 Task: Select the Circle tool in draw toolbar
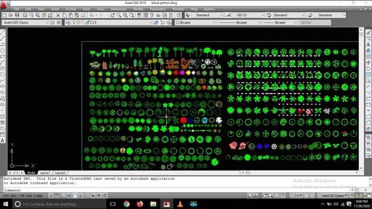coord(2,69)
